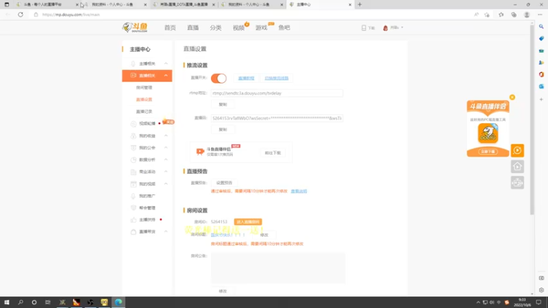
Task: Expand the 商业活动 chevron
Action: point(166,172)
